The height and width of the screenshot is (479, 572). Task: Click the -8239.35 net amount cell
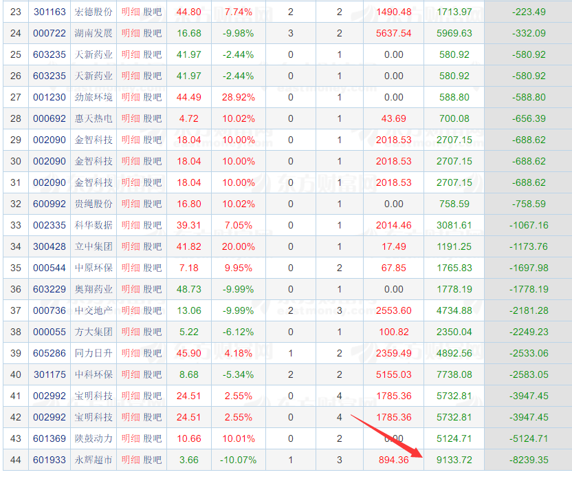[x=529, y=460]
